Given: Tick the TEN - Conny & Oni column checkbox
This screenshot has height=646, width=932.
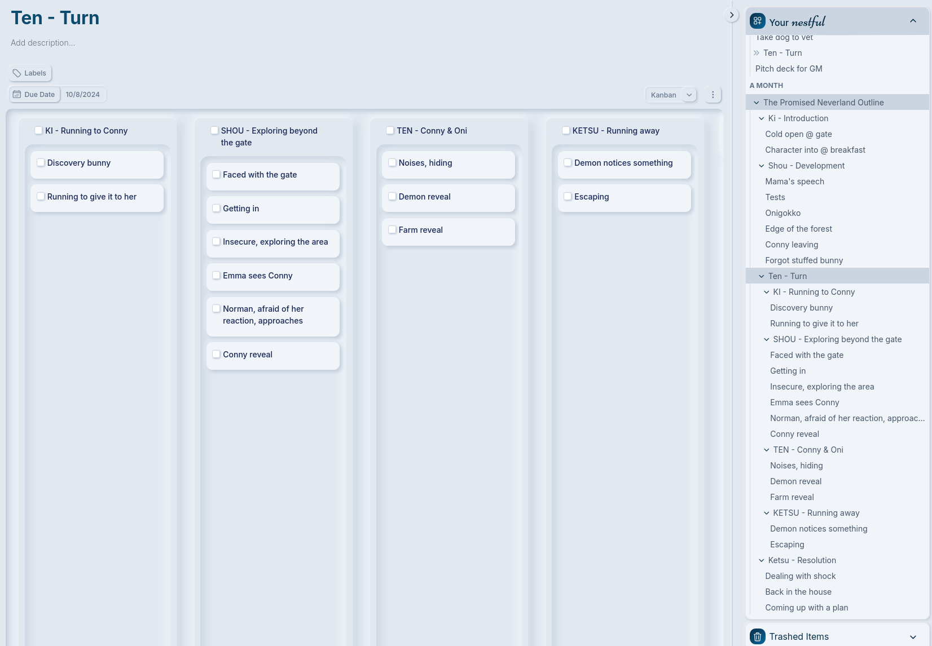Looking at the screenshot, I should (390, 130).
